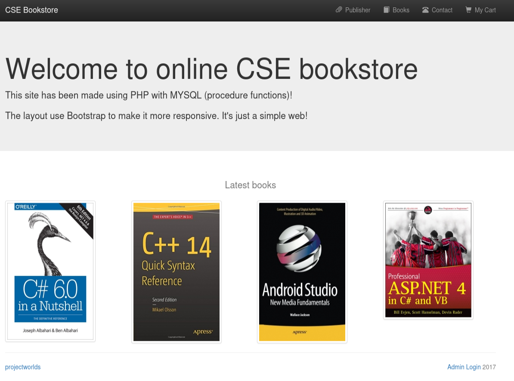Select the C++ 14 Quick Syntax Reference cover
Viewport: 514px width, 381px height.
[176, 272]
